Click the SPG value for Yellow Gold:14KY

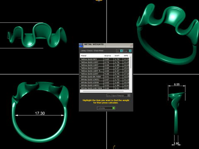pyautogui.click(x=126, y=65)
